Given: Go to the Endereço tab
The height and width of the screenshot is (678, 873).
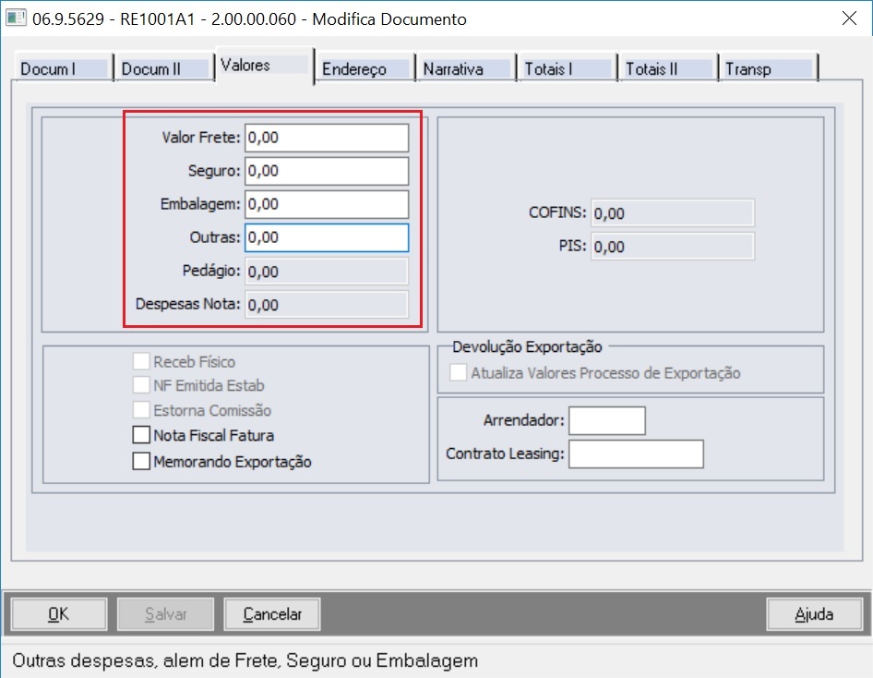Looking at the screenshot, I should pyautogui.click(x=365, y=68).
